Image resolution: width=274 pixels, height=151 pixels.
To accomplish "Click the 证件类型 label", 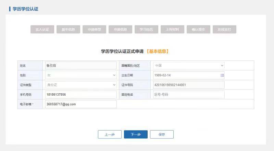I will (x=25, y=85).
